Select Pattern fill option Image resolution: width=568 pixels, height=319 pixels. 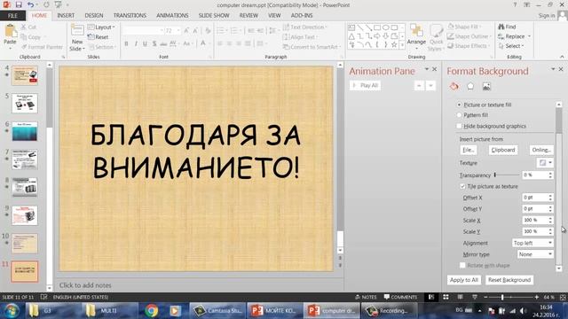[459, 115]
